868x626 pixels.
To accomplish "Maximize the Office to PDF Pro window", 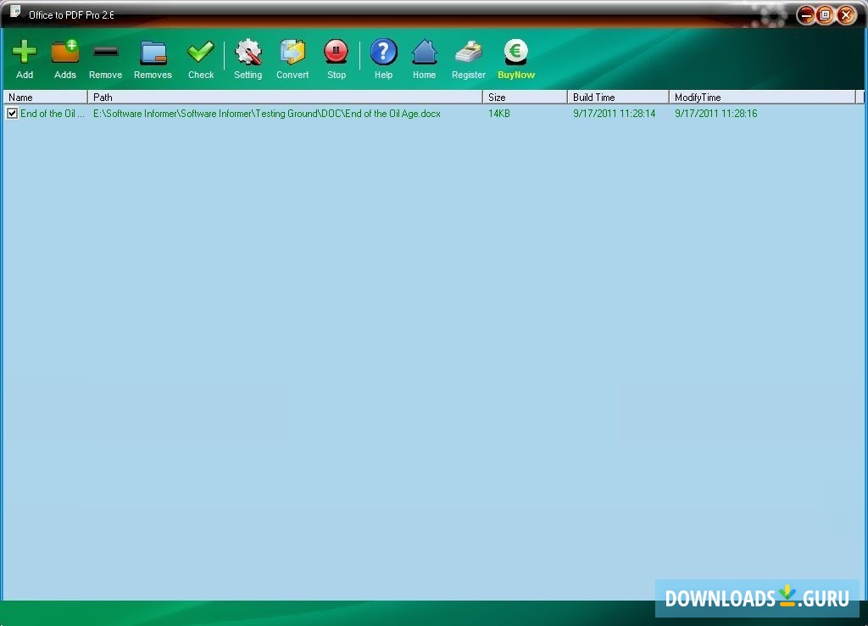I will tap(825, 15).
